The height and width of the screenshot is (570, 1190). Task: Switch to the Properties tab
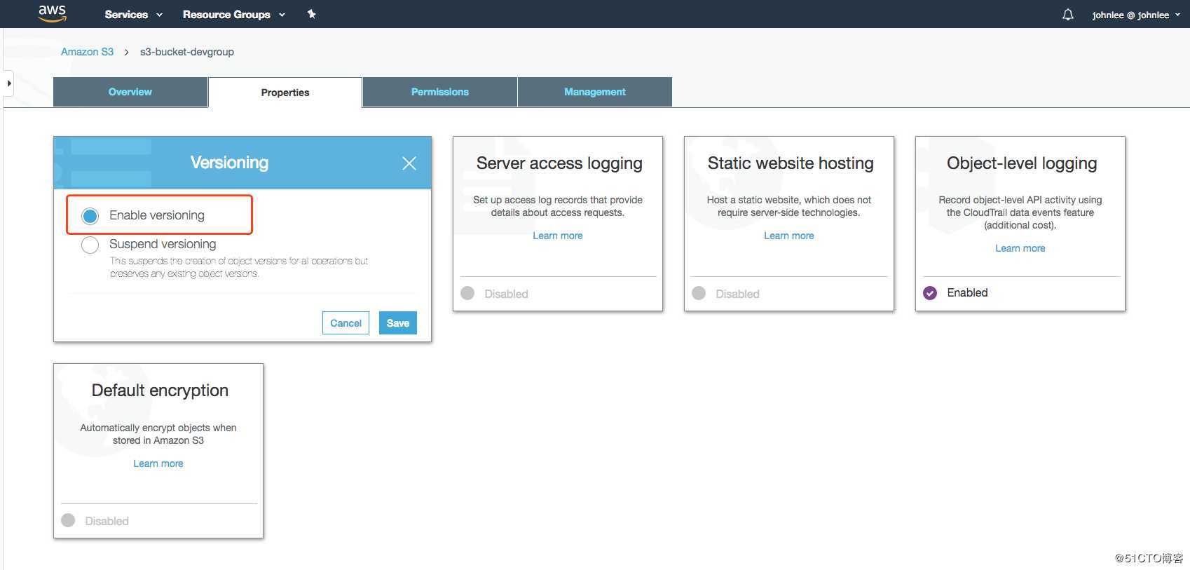(x=285, y=93)
